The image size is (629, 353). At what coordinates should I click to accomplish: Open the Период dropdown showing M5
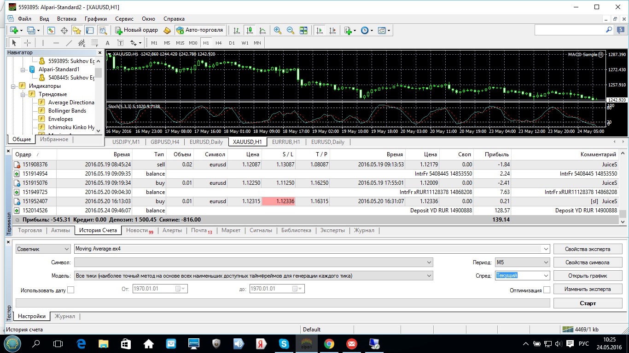(x=522, y=262)
